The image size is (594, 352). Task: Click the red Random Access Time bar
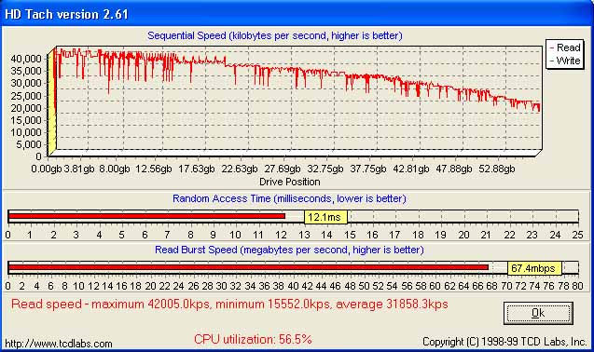point(147,216)
